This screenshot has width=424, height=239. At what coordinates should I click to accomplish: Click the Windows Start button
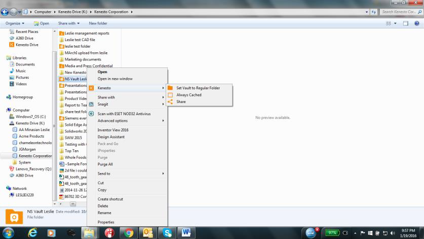[8, 233]
